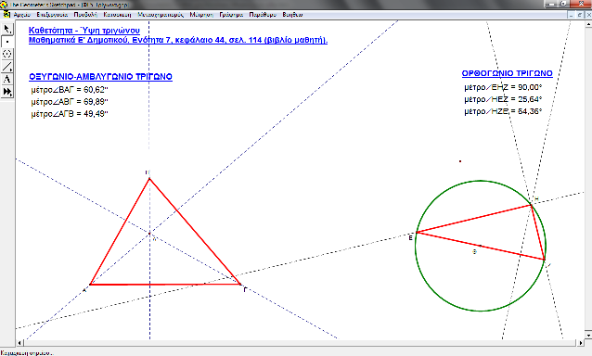The image size is (592, 356).
Task: Click the Καθετότητα - Ύψη τριγώνου link
Action: pos(84,31)
